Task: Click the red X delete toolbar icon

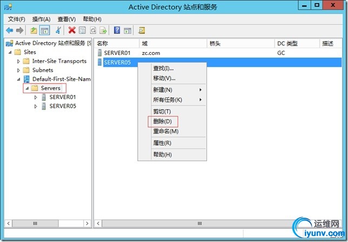Action: tap(72, 30)
